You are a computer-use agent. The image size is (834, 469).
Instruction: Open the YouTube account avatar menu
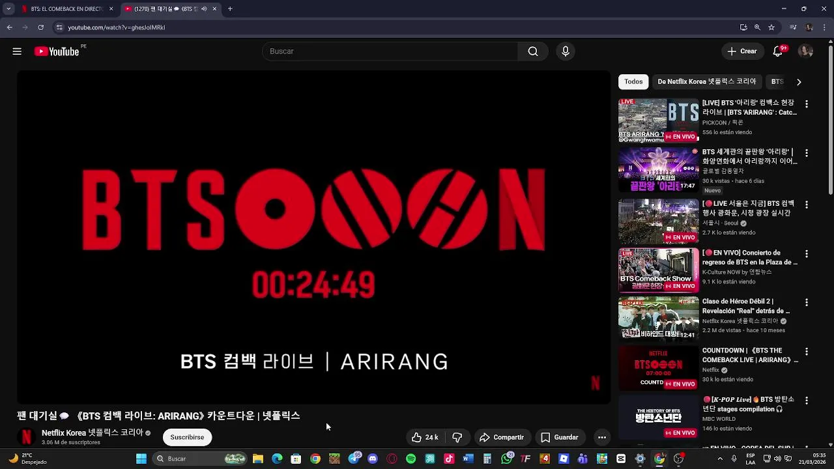pyautogui.click(x=806, y=51)
